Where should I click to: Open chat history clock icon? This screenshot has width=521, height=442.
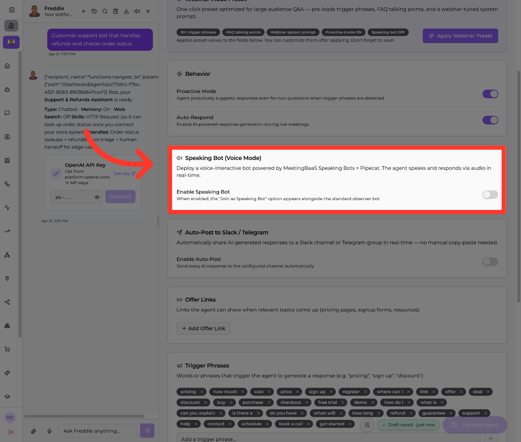point(94,11)
